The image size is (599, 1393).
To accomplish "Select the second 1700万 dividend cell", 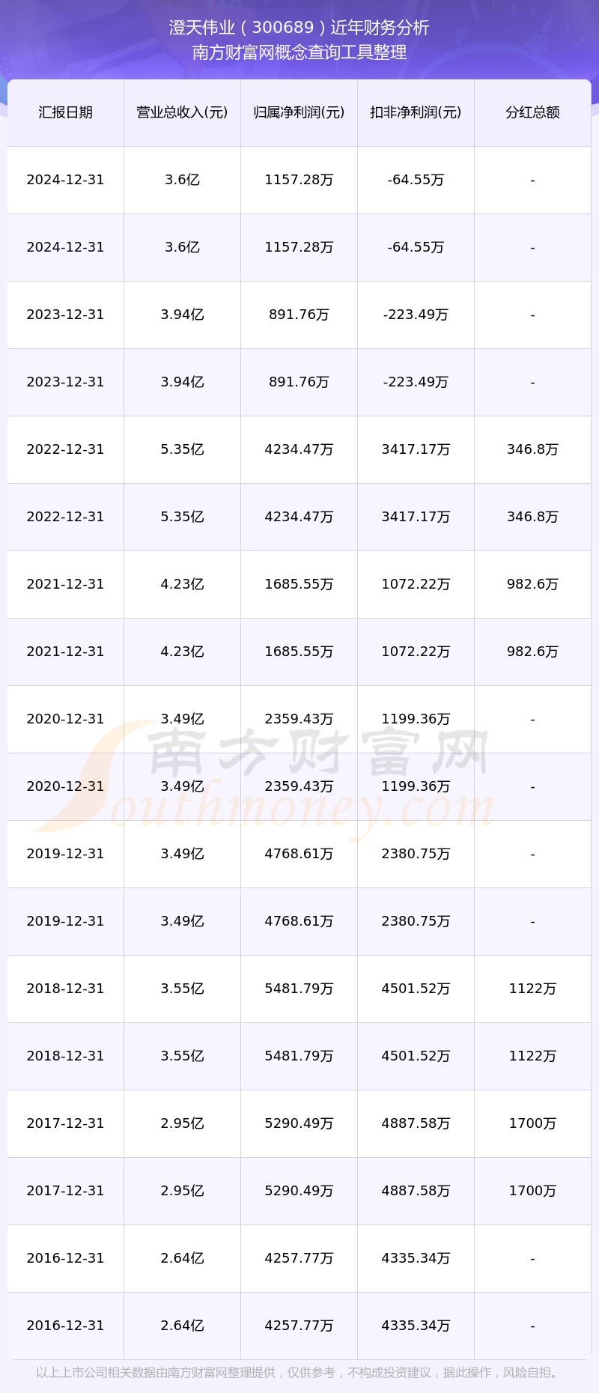I will point(532,1191).
